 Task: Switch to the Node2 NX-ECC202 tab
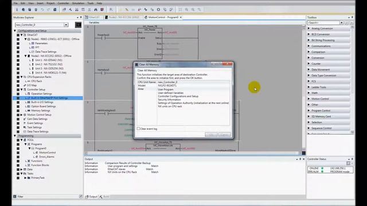[x=122, y=17]
